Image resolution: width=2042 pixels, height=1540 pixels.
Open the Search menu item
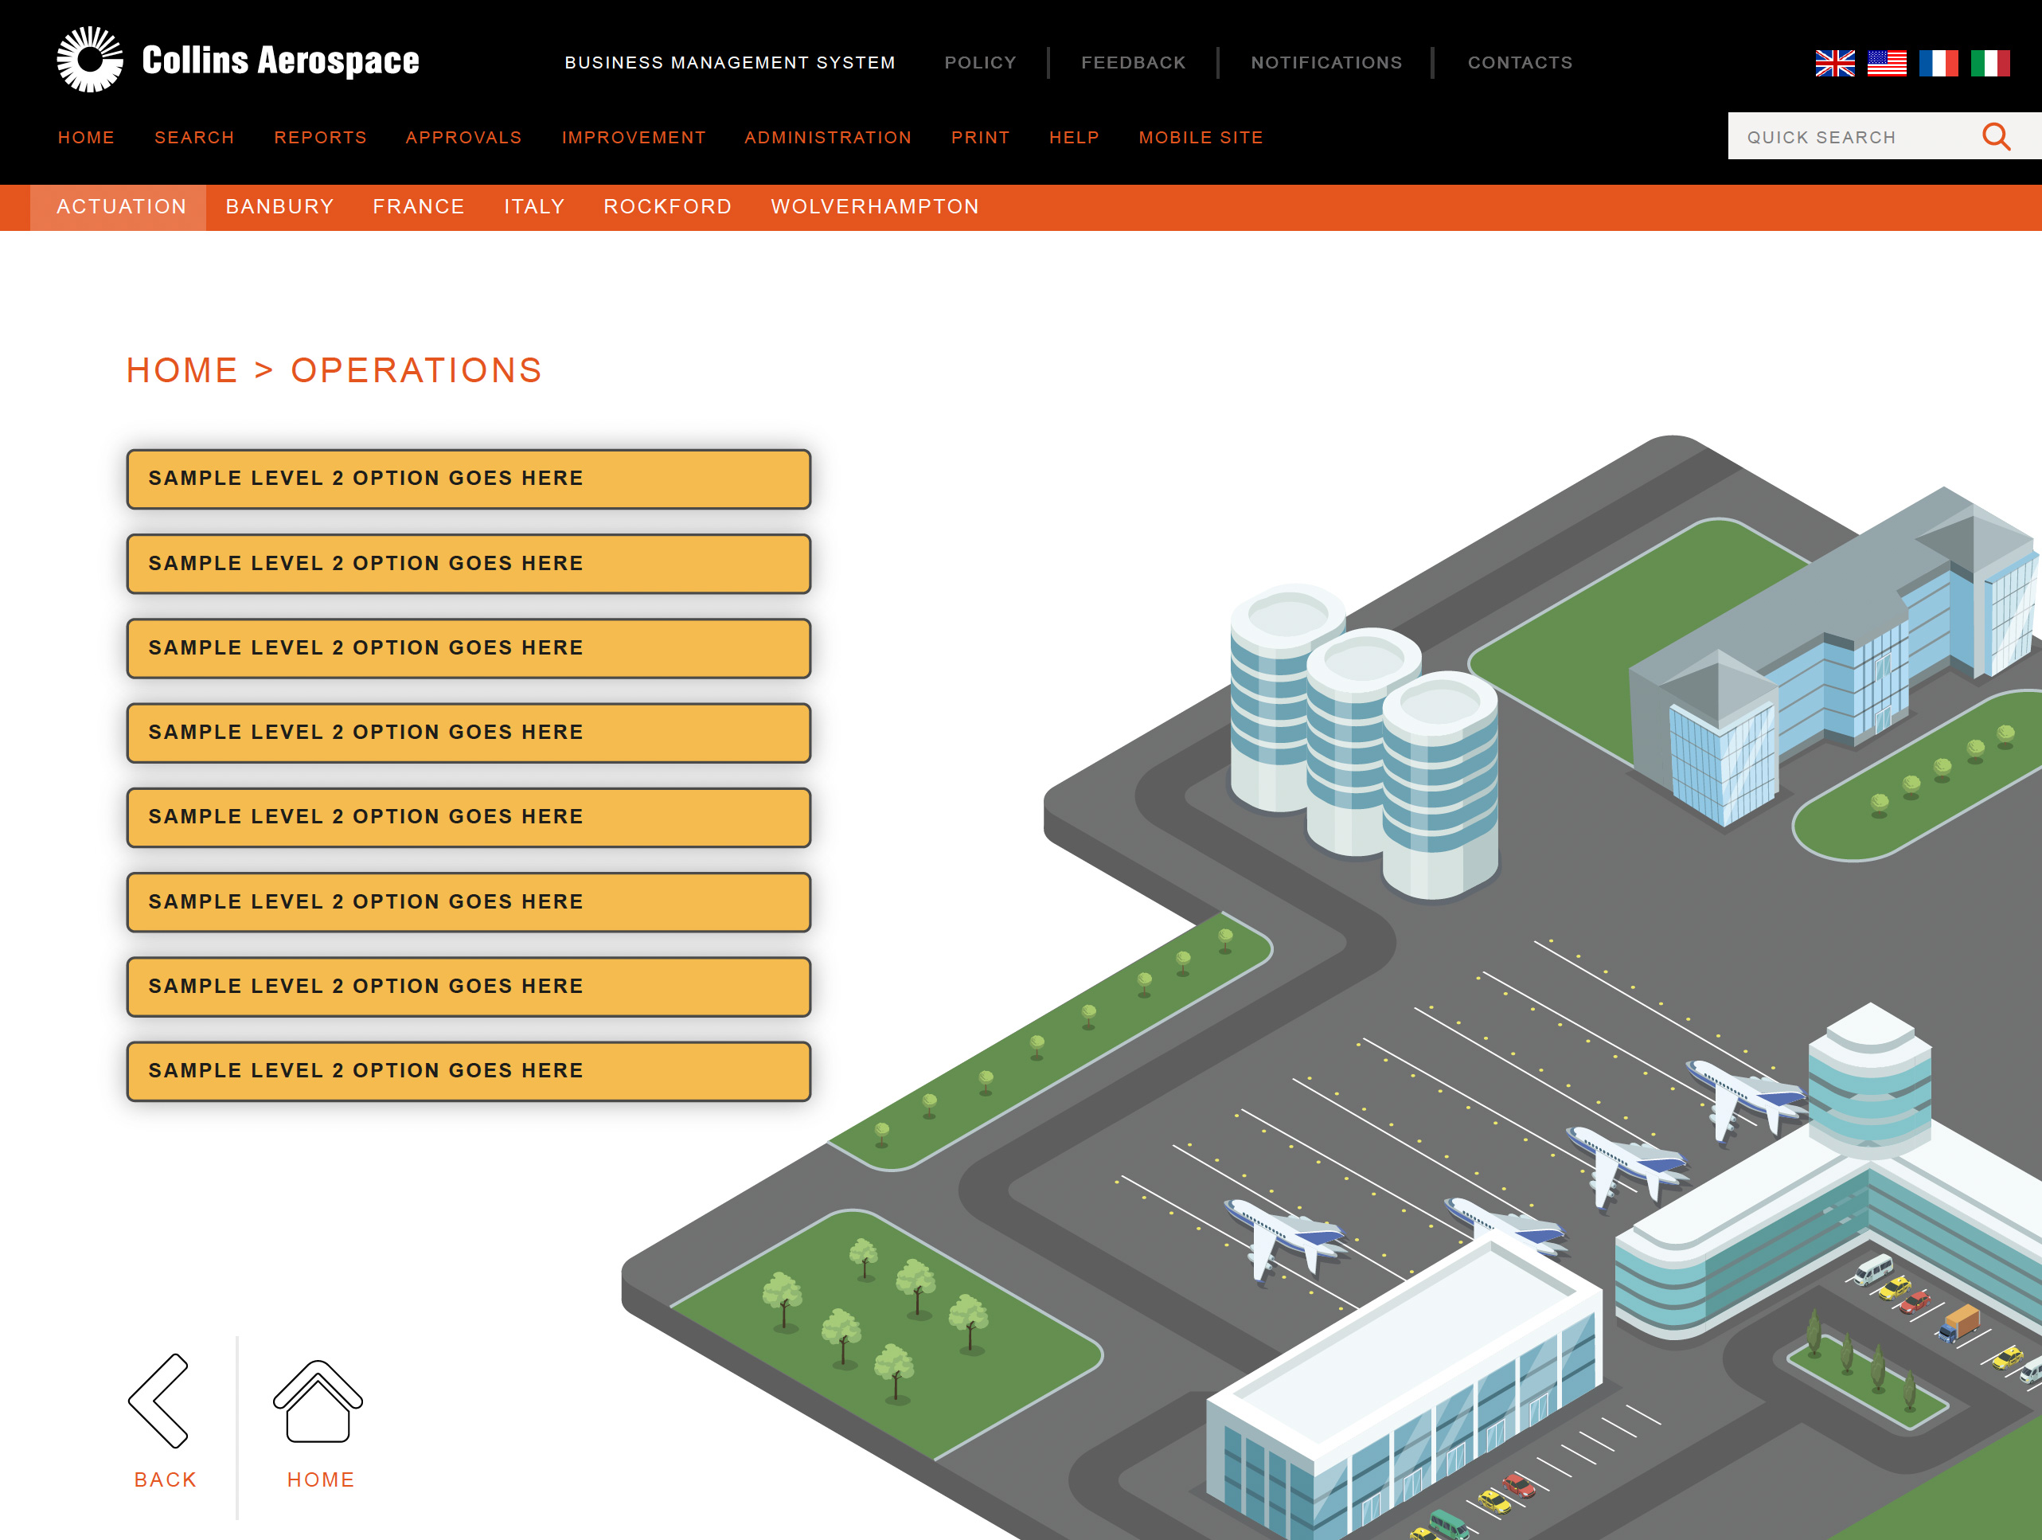coord(194,138)
